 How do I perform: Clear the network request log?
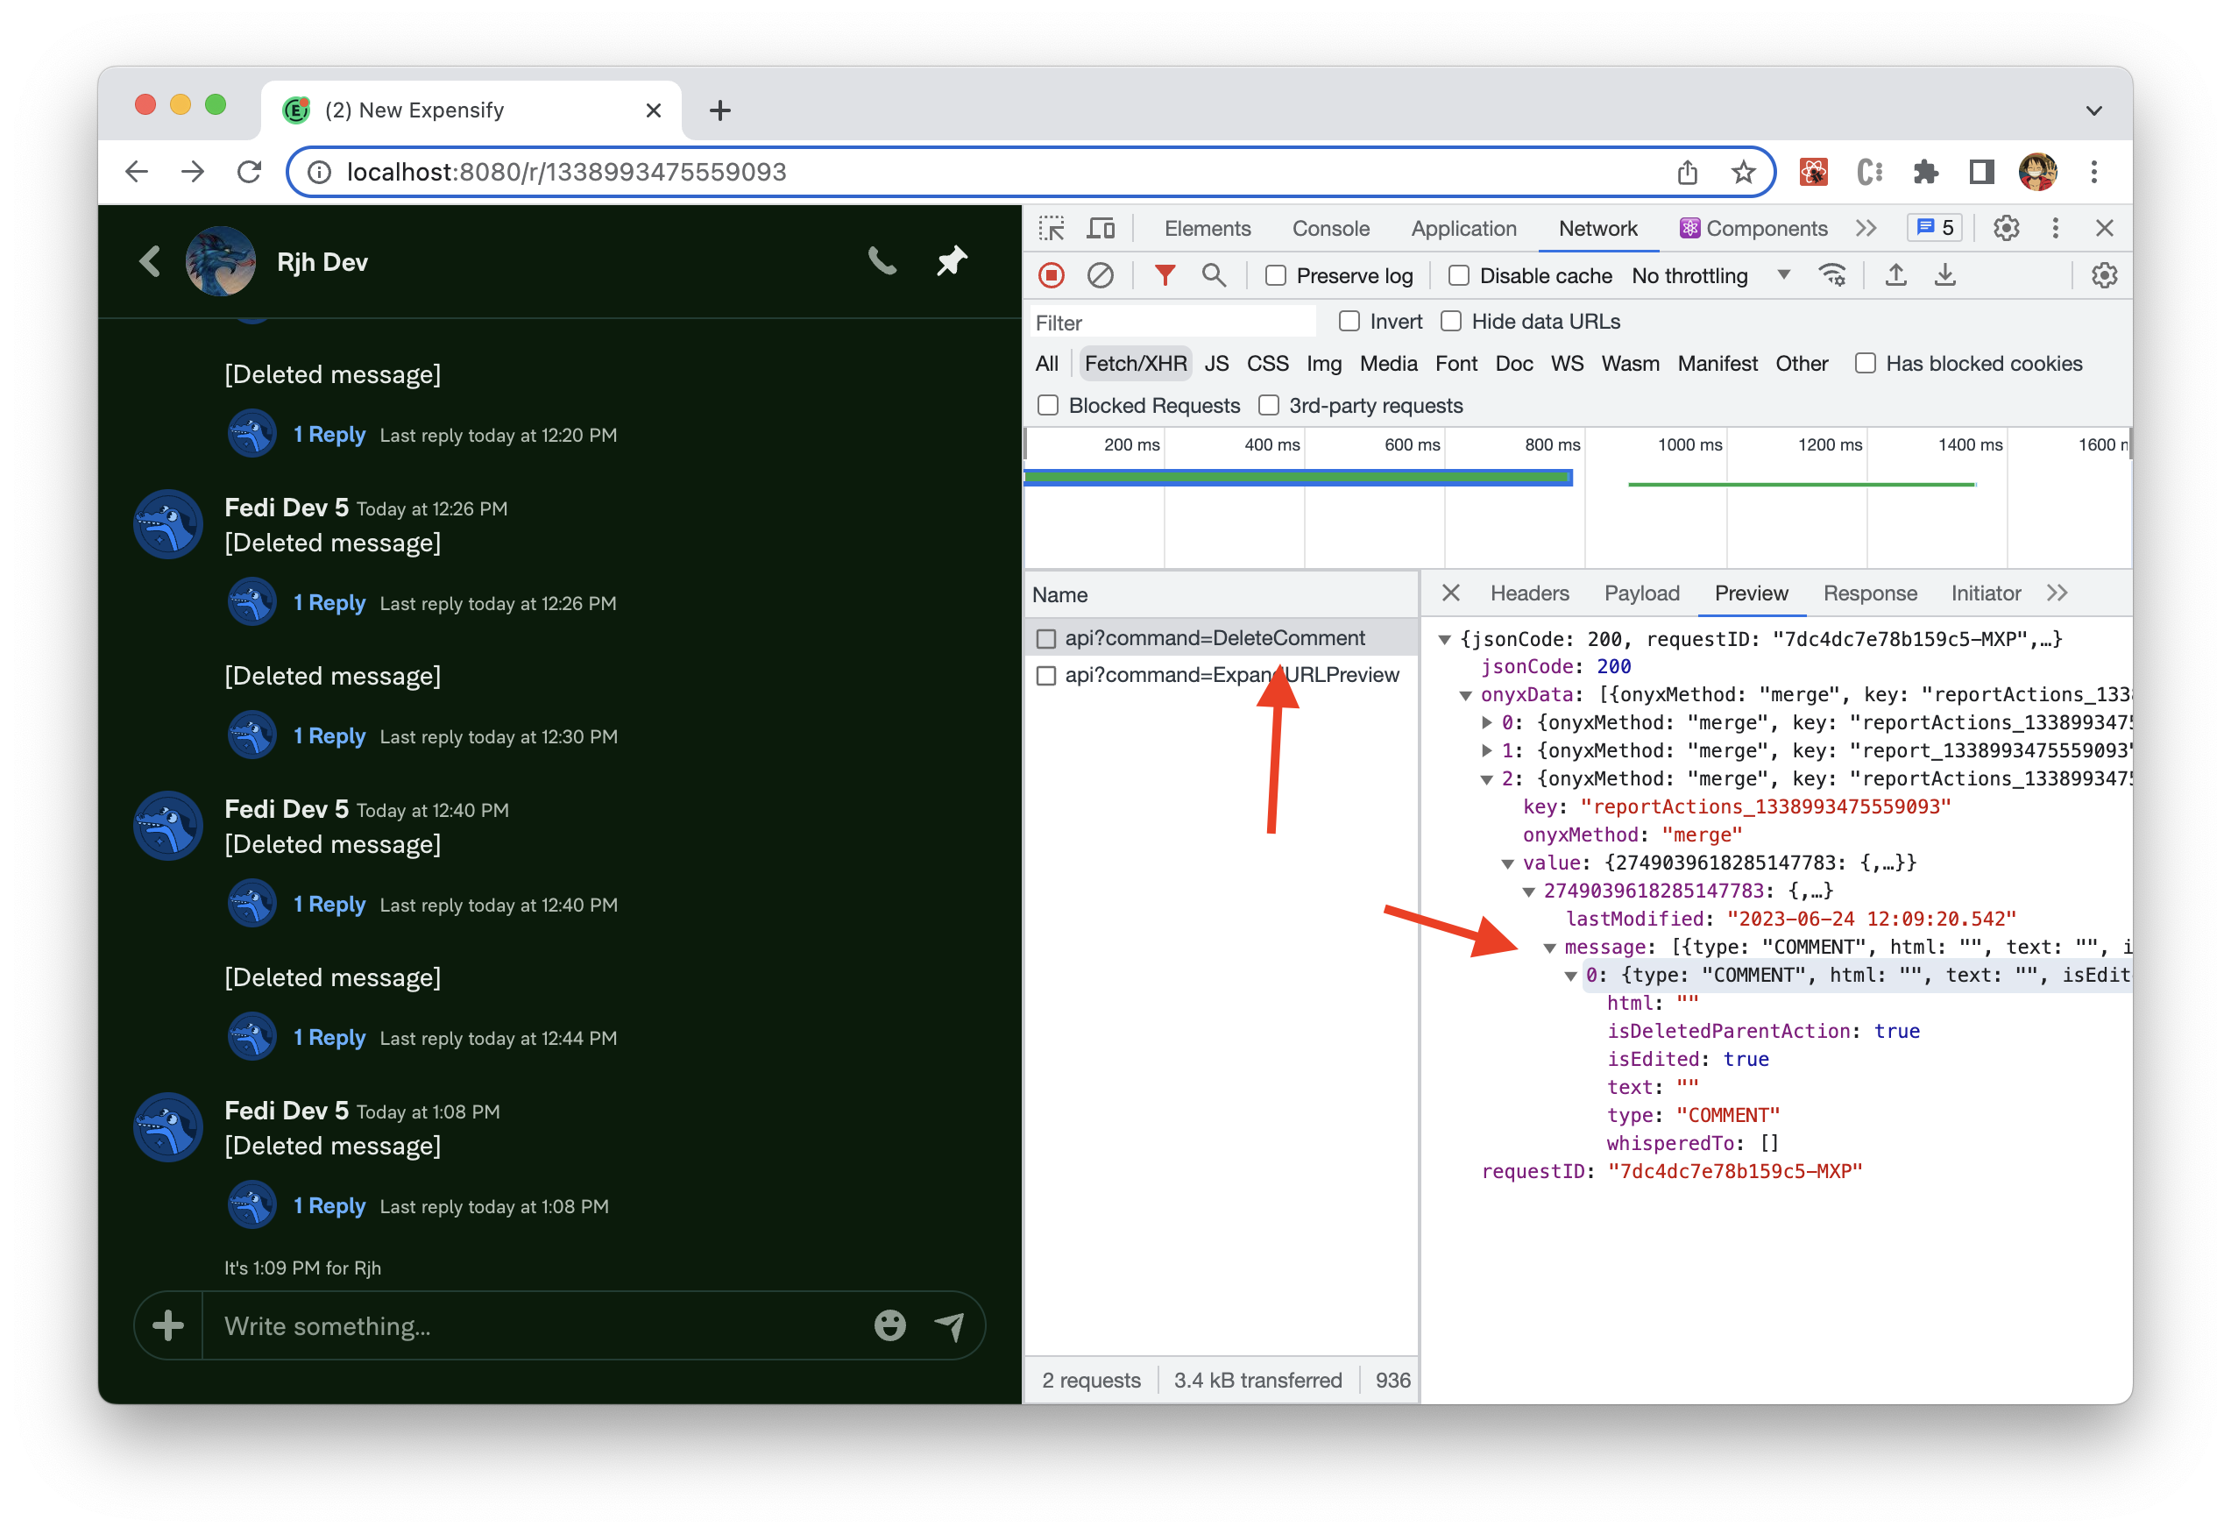1100,276
